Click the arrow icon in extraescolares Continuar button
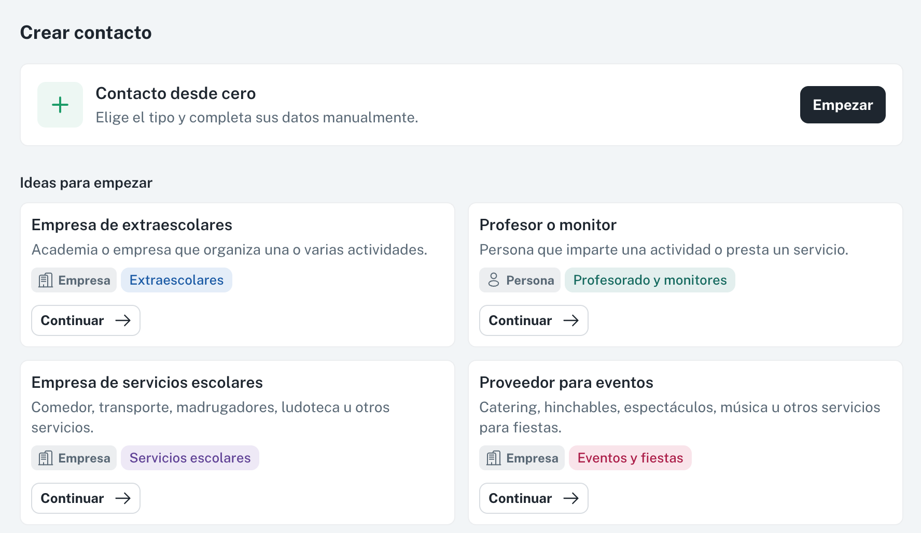This screenshot has width=921, height=533. 123,320
